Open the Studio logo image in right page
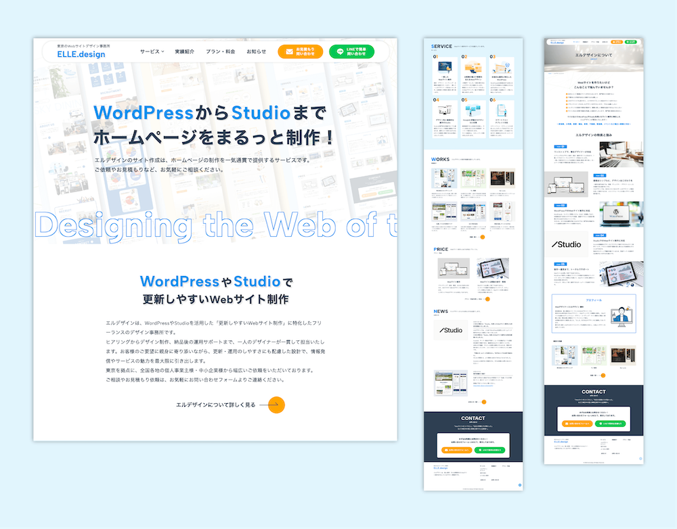The height and width of the screenshot is (529, 677). (x=567, y=244)
